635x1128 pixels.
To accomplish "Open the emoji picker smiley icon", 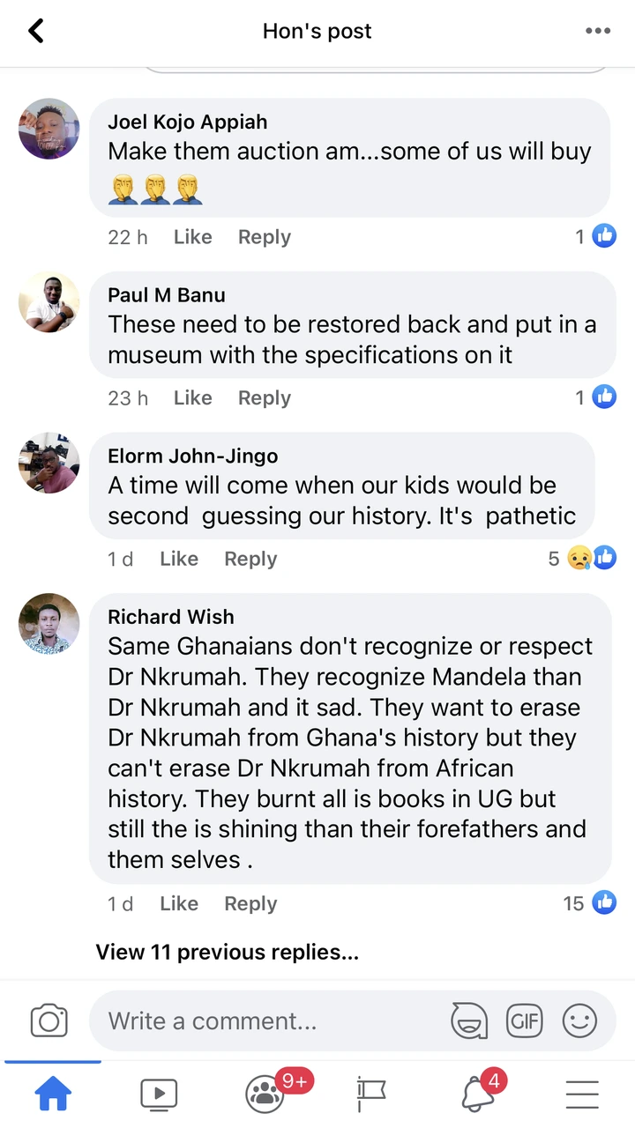I will click(x=579, y=1020).
